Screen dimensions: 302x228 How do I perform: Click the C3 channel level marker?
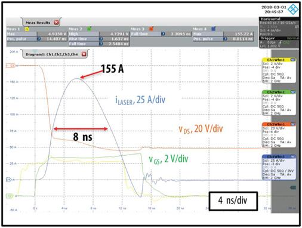pos(11,66)
